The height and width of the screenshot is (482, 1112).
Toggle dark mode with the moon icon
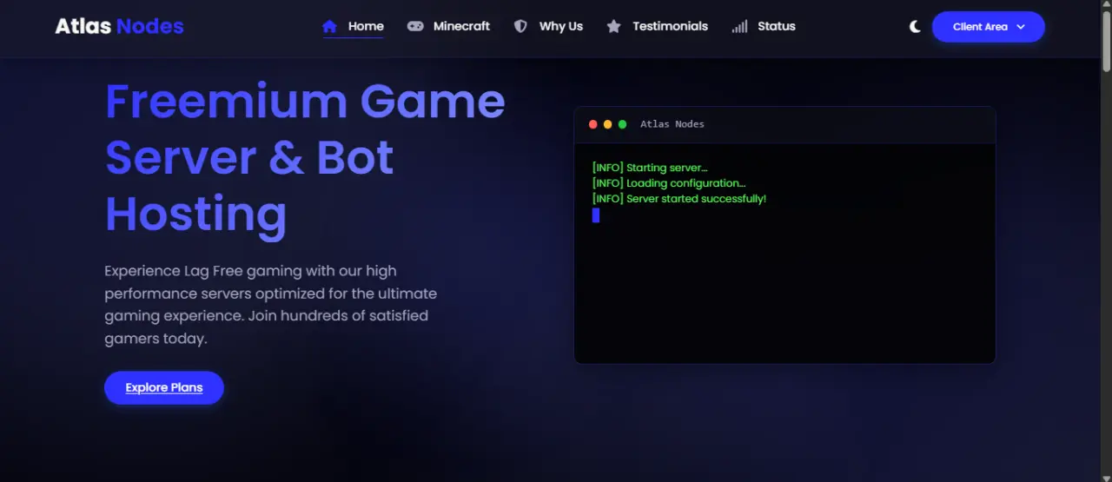(915, 27)
